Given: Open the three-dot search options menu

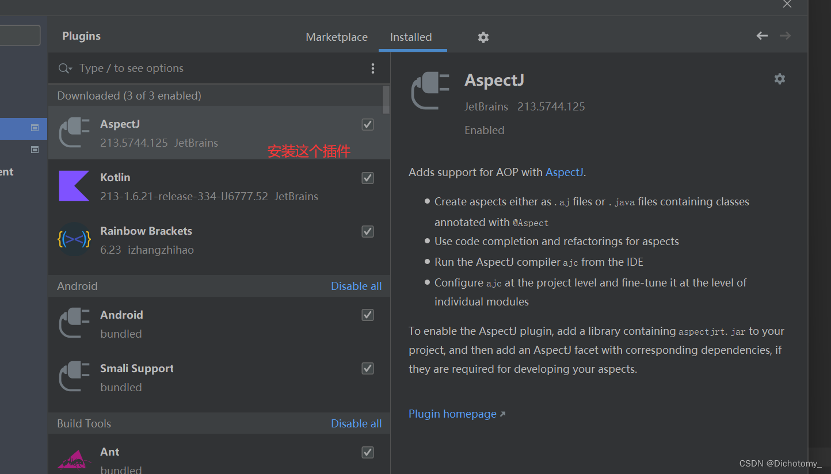Looking at the screenshot, I should tap(373, 68).
